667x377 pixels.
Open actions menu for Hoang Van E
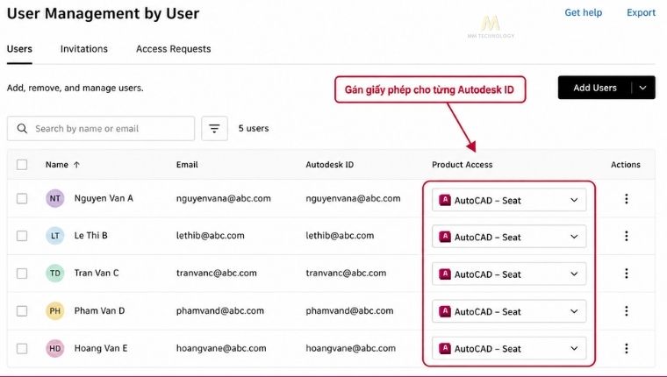pos(626,349)
